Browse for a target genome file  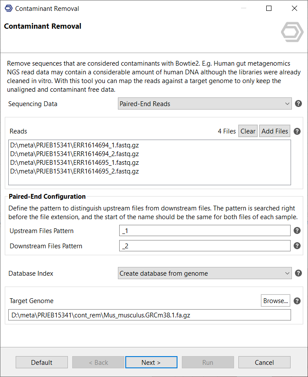pos(275,301)
